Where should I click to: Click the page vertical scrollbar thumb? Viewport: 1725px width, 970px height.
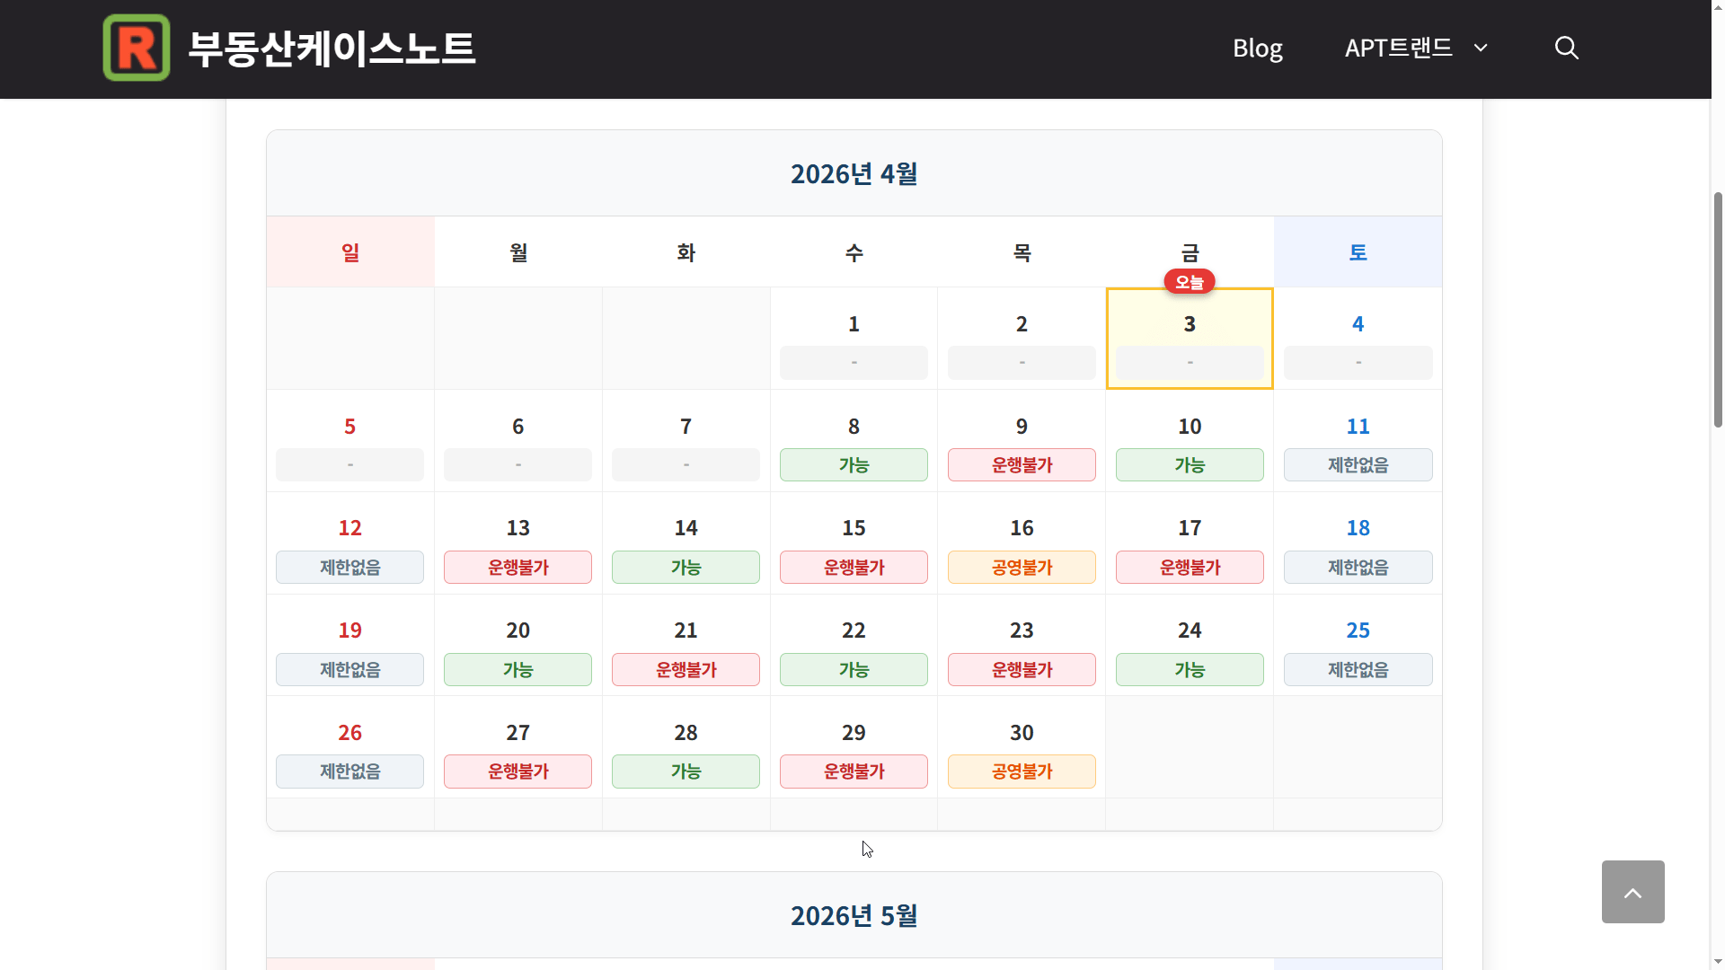[1718, 305]
